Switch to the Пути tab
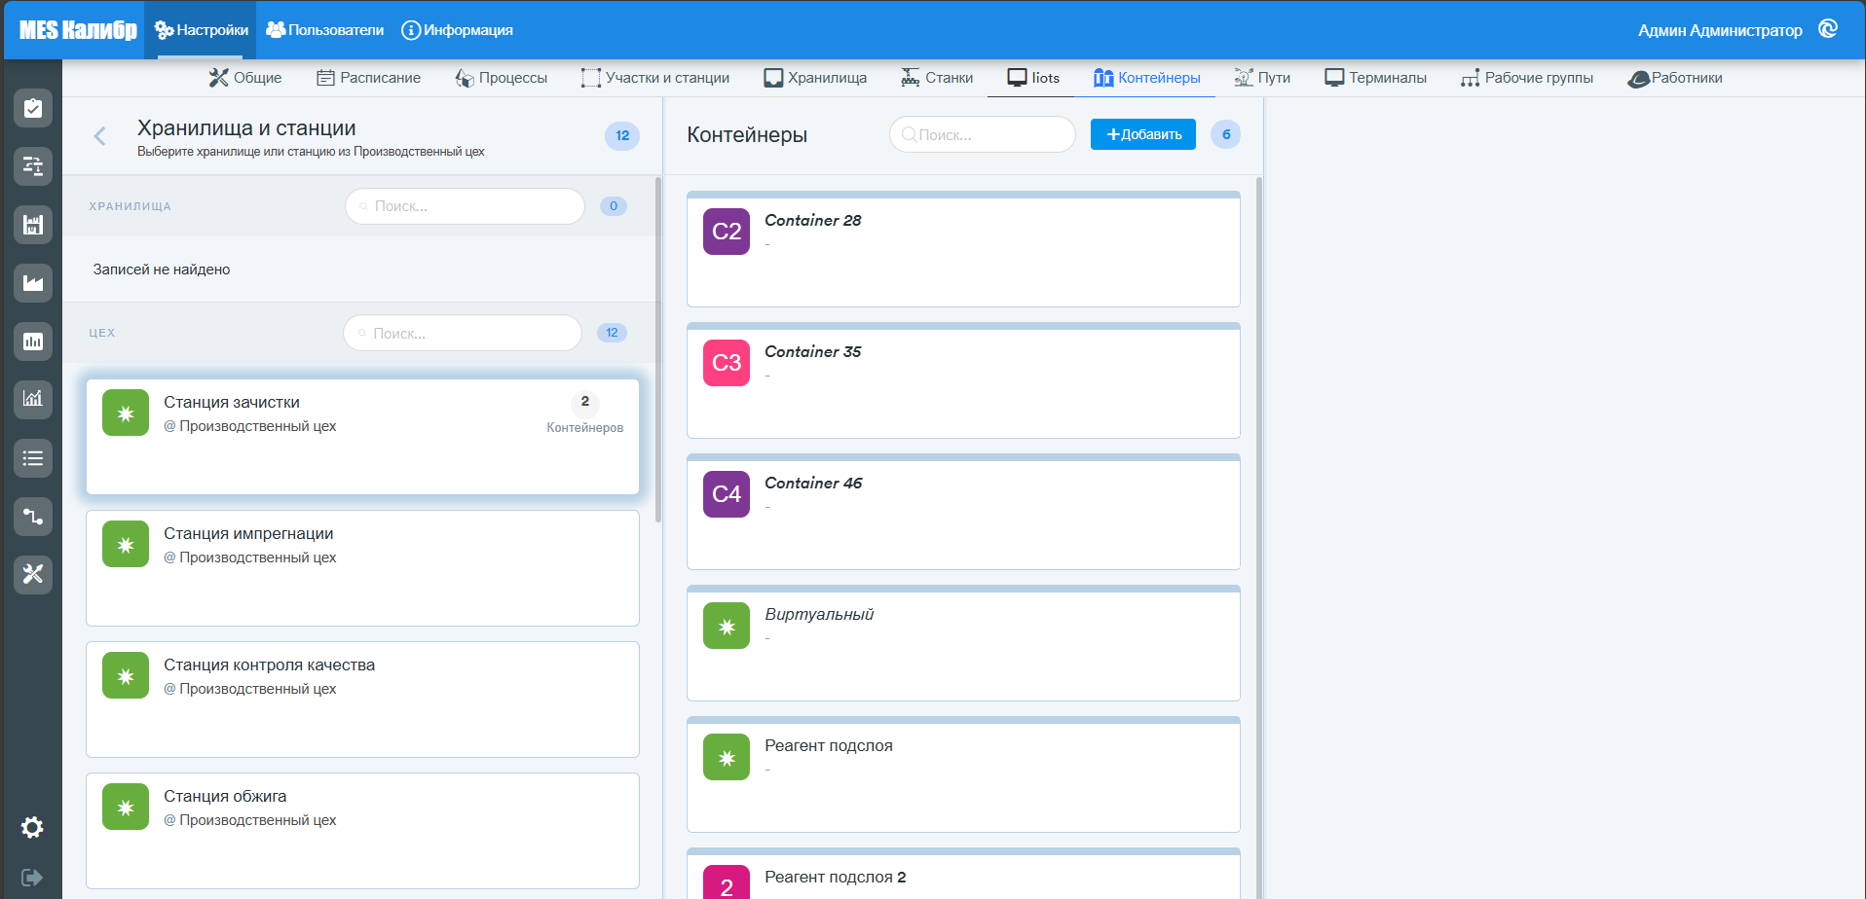1866x899 pixels. pyautogui.click(x=1262, y=78)
